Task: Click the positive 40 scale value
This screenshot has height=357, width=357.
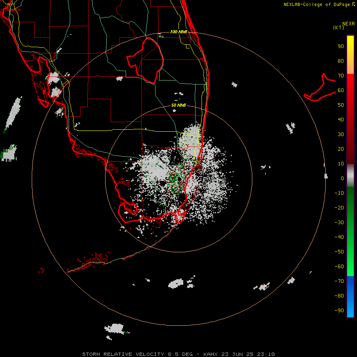Action: point(341,120)
